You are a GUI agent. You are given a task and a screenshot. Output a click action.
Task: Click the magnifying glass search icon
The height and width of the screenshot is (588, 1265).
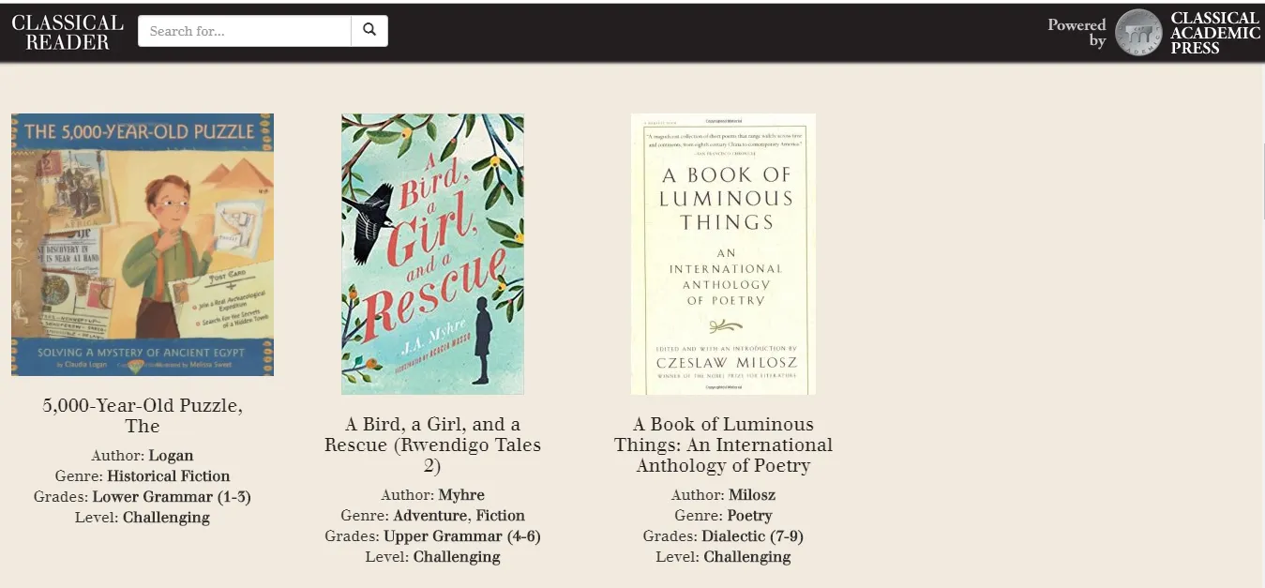[x=369, y=30]
